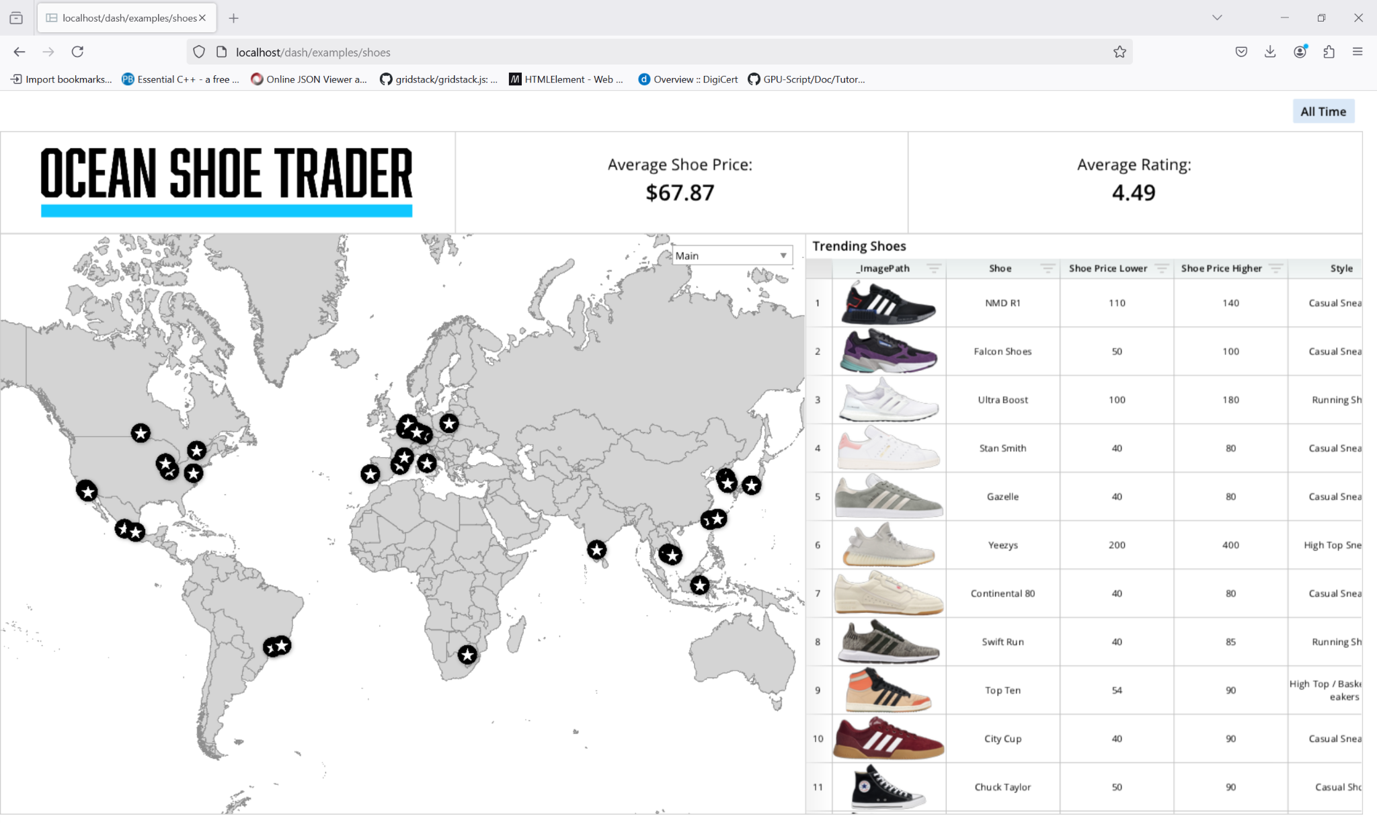Open Online JSON Viewer bookmark
Image resolution: width=1377 pixels, height=824 pixels.
point(309,79)
